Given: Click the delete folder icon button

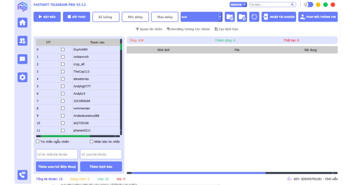Looking at the screenshot, I should 242,17.
